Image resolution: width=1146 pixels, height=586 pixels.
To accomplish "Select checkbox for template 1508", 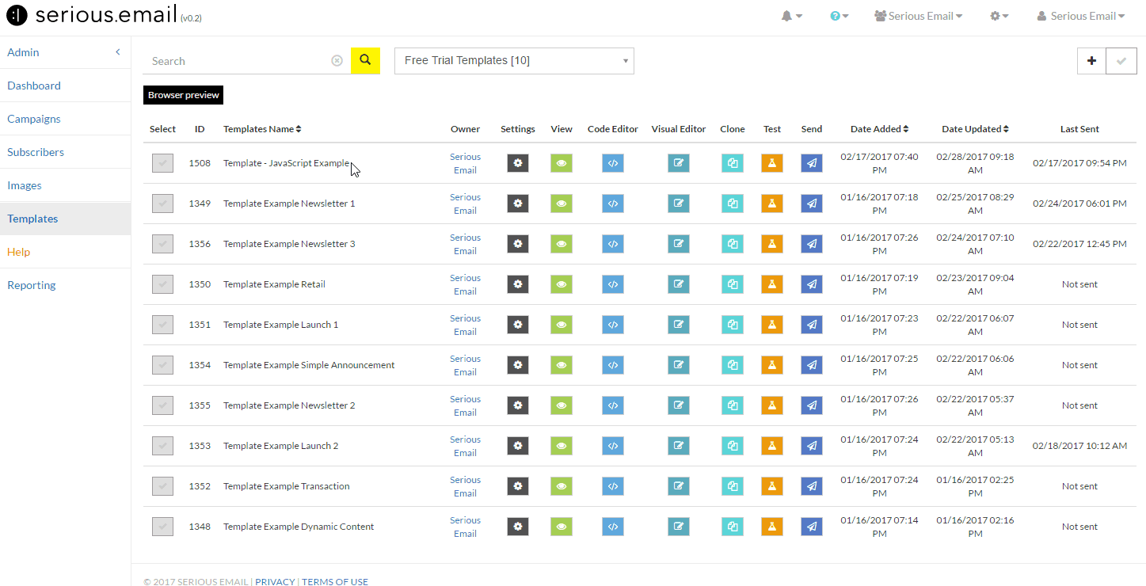I will pyautogui.click(x=162, y=163).
